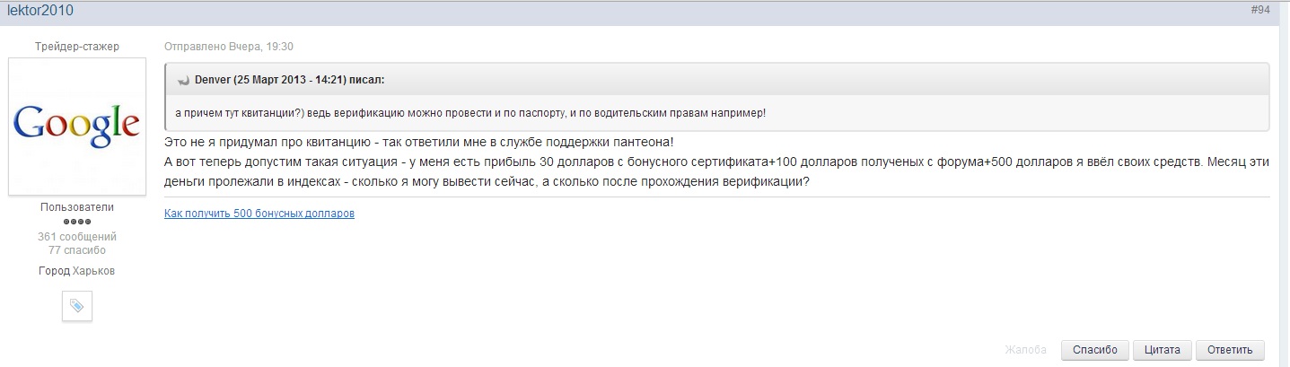Click the '77 спасибо' counter
Viewport: 1290px width, 367px height.
(x=77, y=250)
